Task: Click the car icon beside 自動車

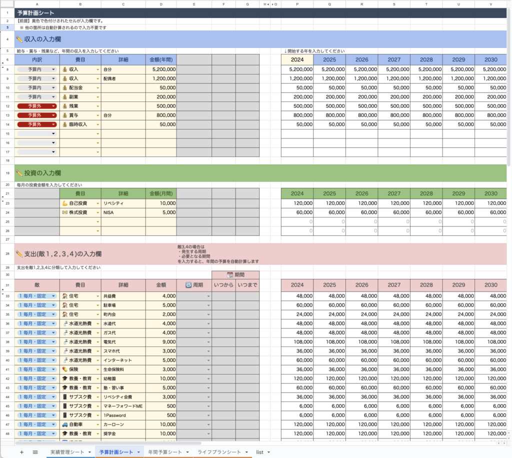Action: tap(64, 424)
